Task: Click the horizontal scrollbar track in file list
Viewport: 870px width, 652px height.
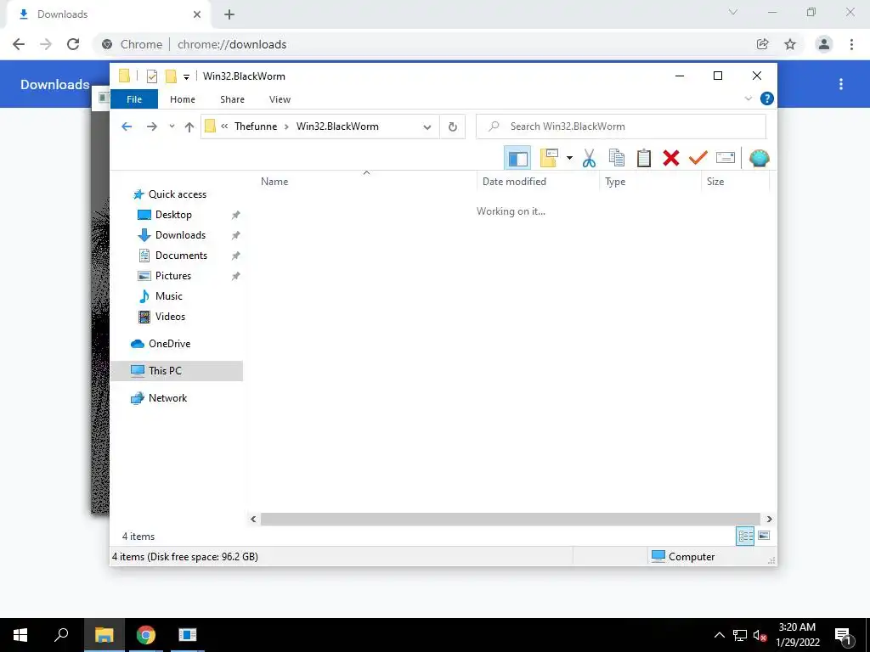Action: pyautogui.click(x=511, y=519)
